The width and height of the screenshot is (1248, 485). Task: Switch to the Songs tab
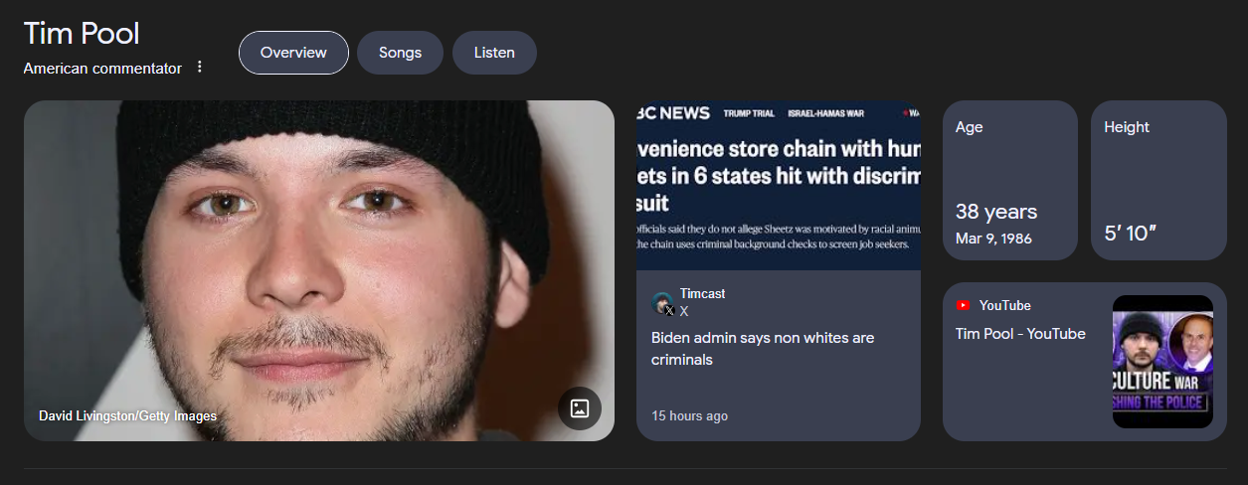[x=401, y=53]
